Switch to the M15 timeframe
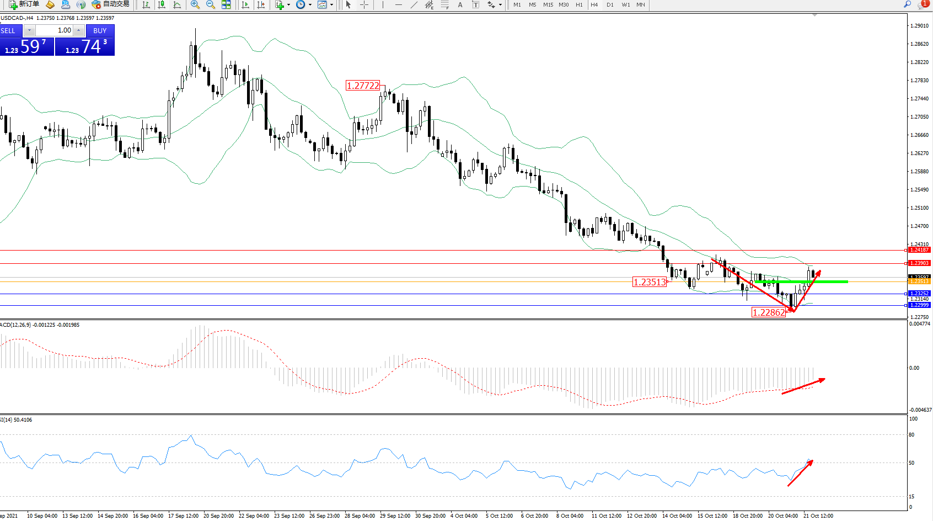933x521 pixels. (548, 4)
